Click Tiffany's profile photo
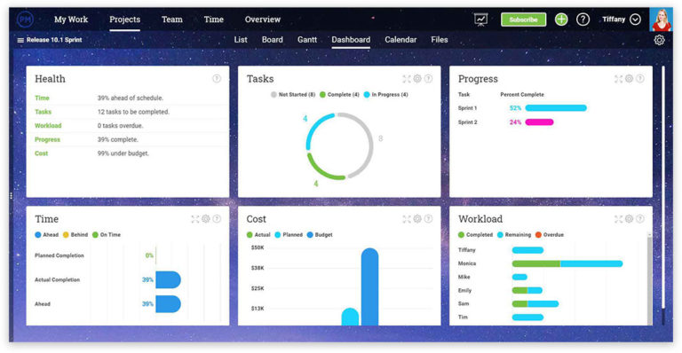The width and height of the screenshot is (682, 353). click(661, 20)
